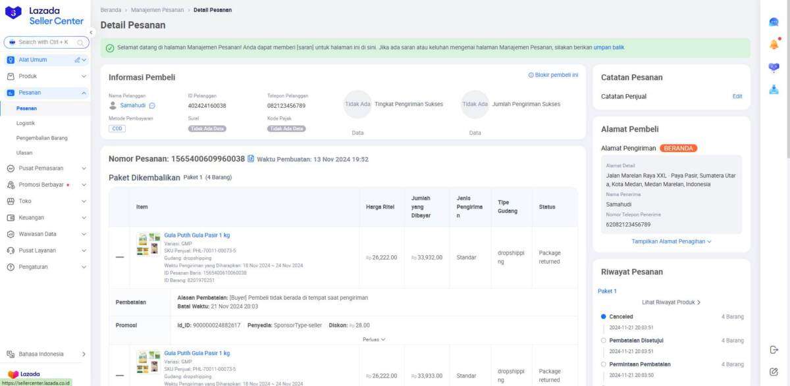This screenshot has height=386, width=790.
Task: Click the Produk bag icon
Action: [11, 76]
